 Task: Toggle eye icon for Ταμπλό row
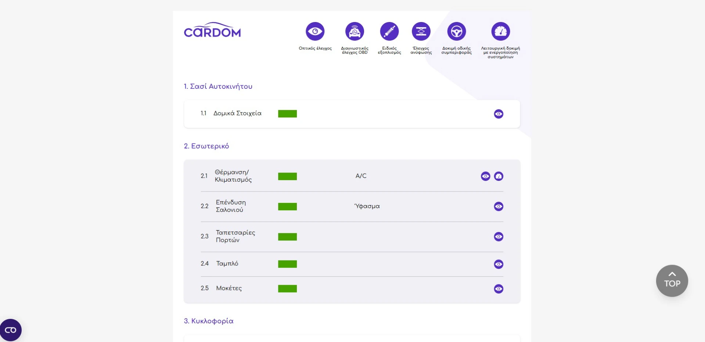(x=499, y=264)
